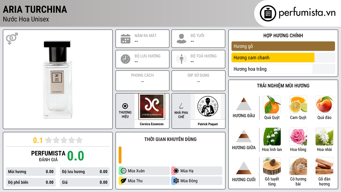Image resolution: width=341 pixels, height=192 pixels.
Task: Click the person icon for Độ tuổi
Action: [x=181, y=39]
